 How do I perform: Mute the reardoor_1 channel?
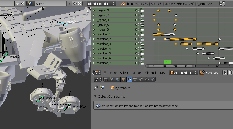tap(137, 34)
